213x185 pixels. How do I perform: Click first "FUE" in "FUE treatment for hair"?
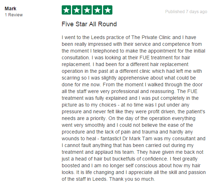[x=144, y=58]
